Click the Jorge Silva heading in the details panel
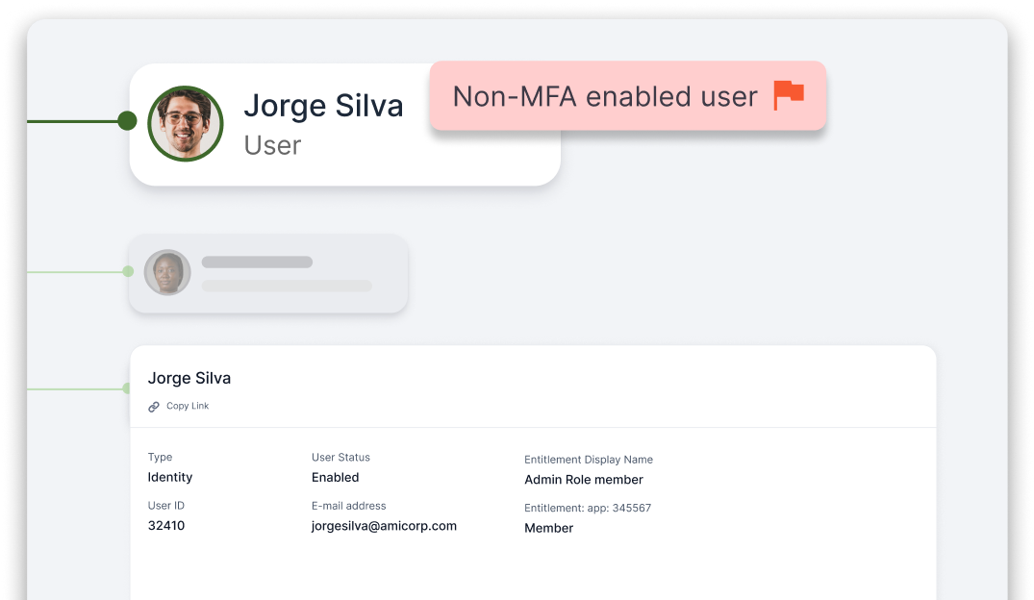 189,378
